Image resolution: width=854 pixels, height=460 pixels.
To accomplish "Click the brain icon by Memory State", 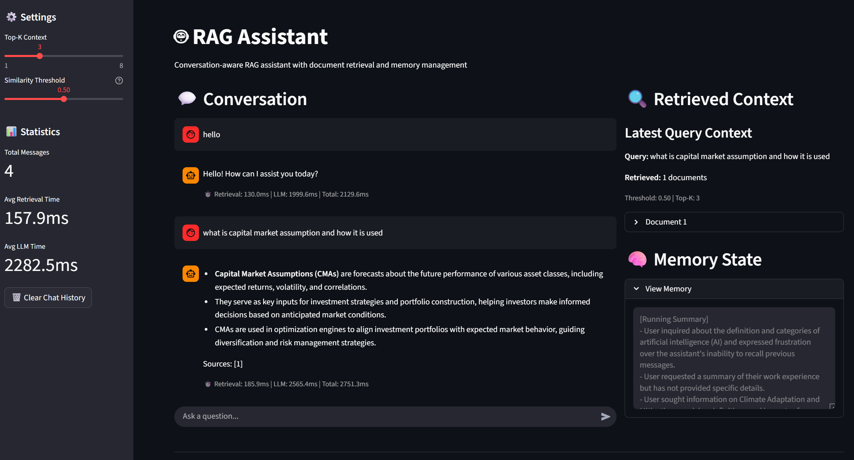I will [637, 259].
